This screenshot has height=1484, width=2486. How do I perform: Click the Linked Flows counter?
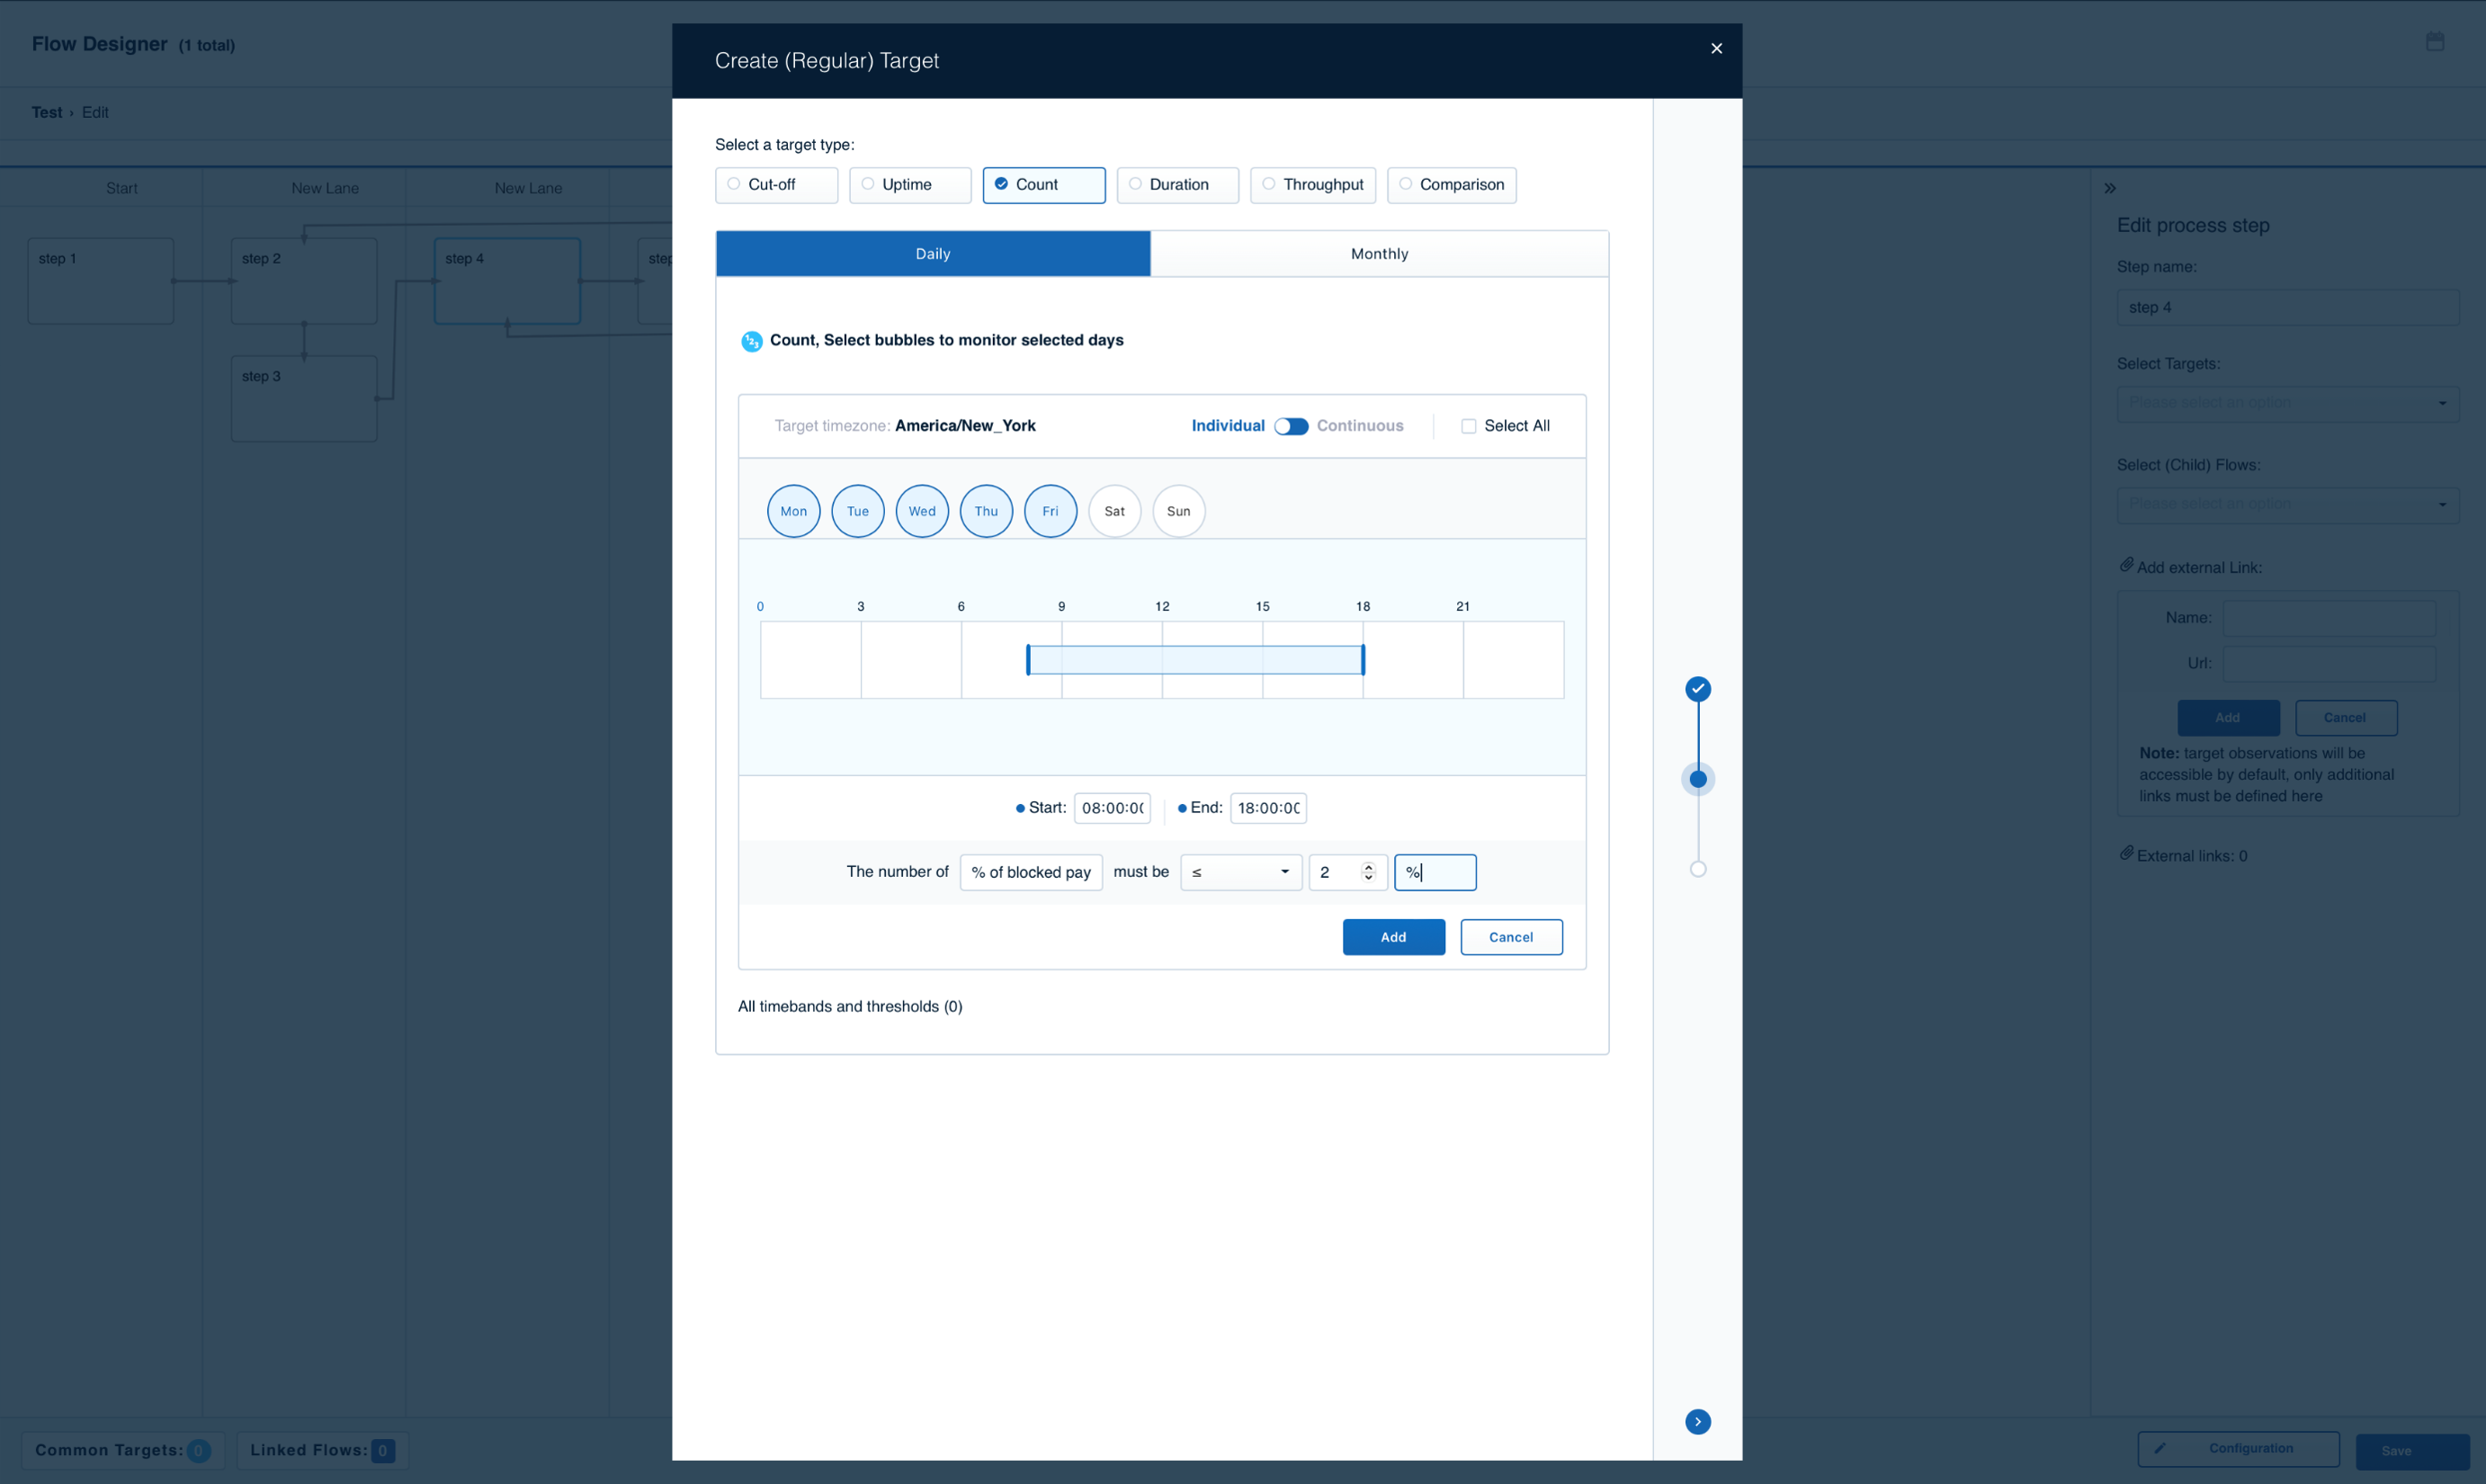pos(322,1450)
